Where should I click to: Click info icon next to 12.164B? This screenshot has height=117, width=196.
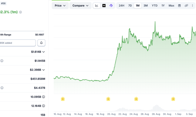click(x=43, y=106)
